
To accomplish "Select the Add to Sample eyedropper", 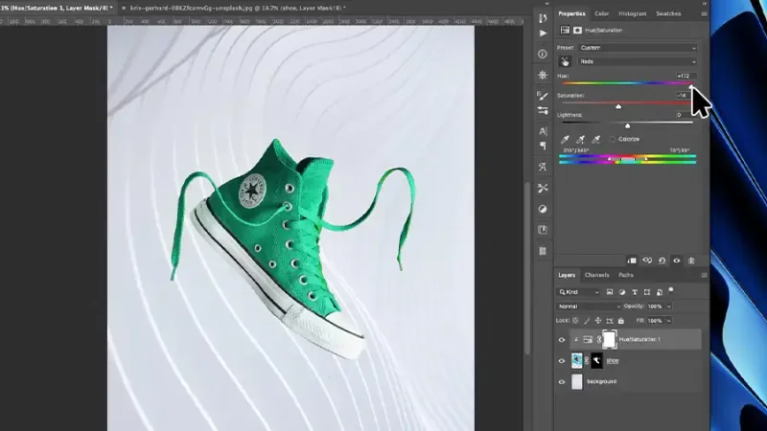I will click(580, 139).
